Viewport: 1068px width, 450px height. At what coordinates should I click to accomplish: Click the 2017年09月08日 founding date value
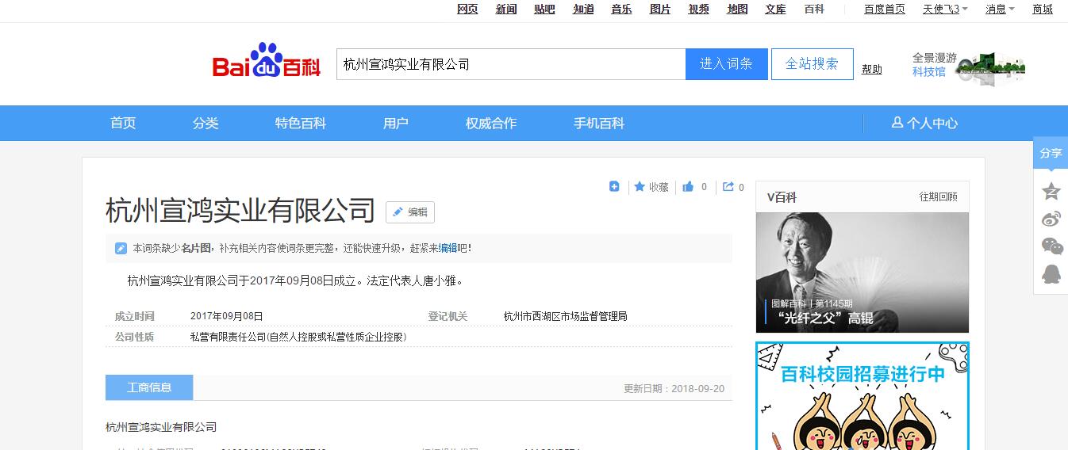click(x=226, y=316)
